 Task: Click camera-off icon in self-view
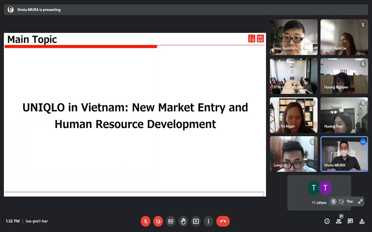point(341,201)
